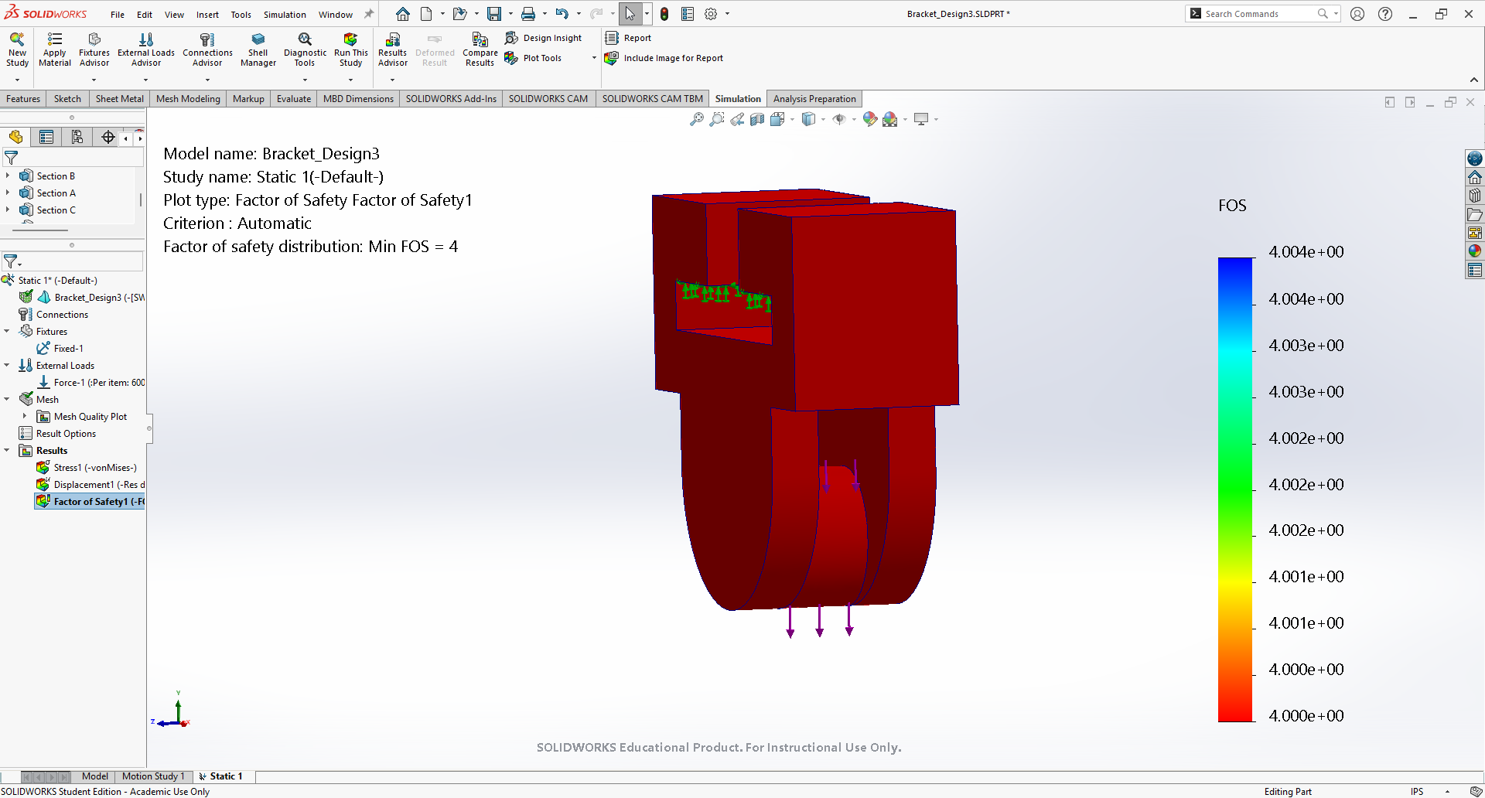Open Plot Tools
This screenshot has height=798, width=1485.
pyautogui.click(x=533, y=58)
